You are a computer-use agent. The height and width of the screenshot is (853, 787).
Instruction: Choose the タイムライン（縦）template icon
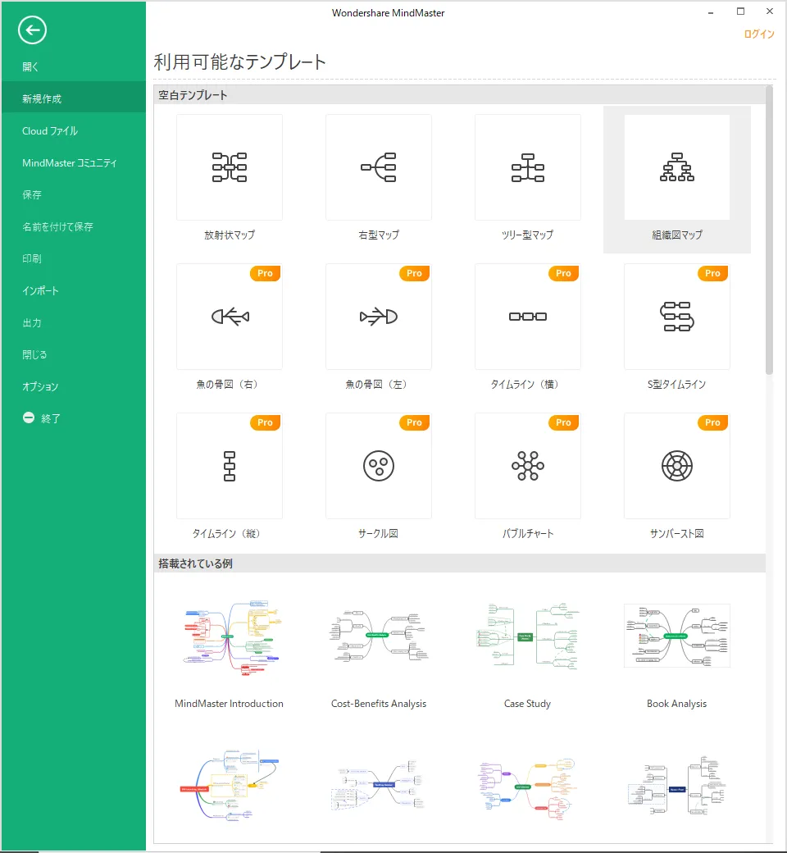click(230, 466)
